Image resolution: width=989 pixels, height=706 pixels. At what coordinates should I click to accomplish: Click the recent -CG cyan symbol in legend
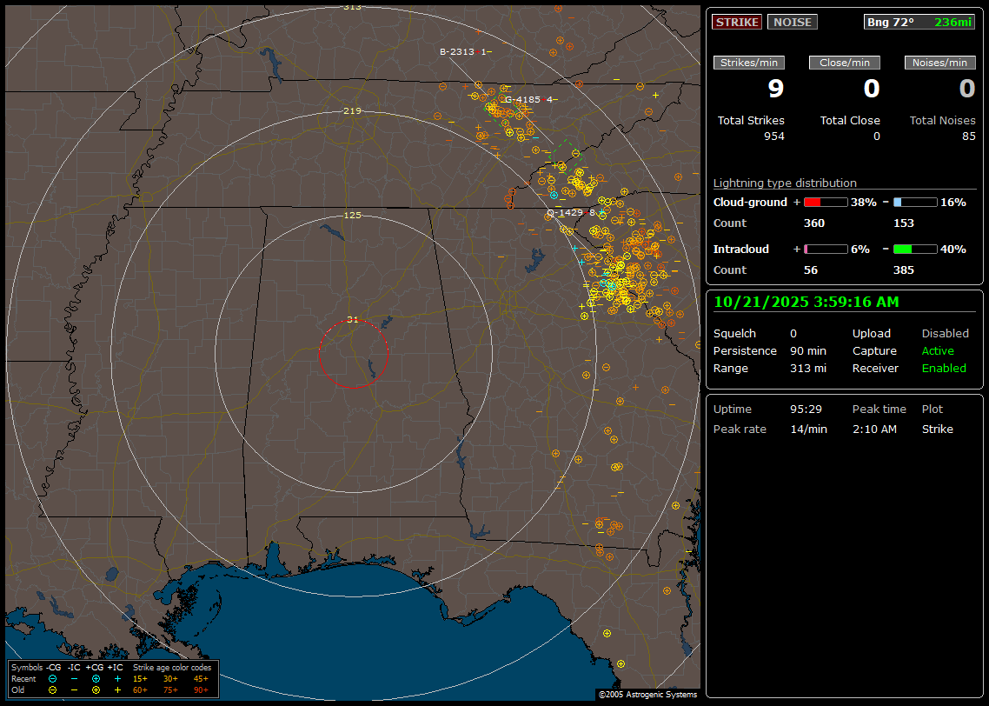click(52, 678)
